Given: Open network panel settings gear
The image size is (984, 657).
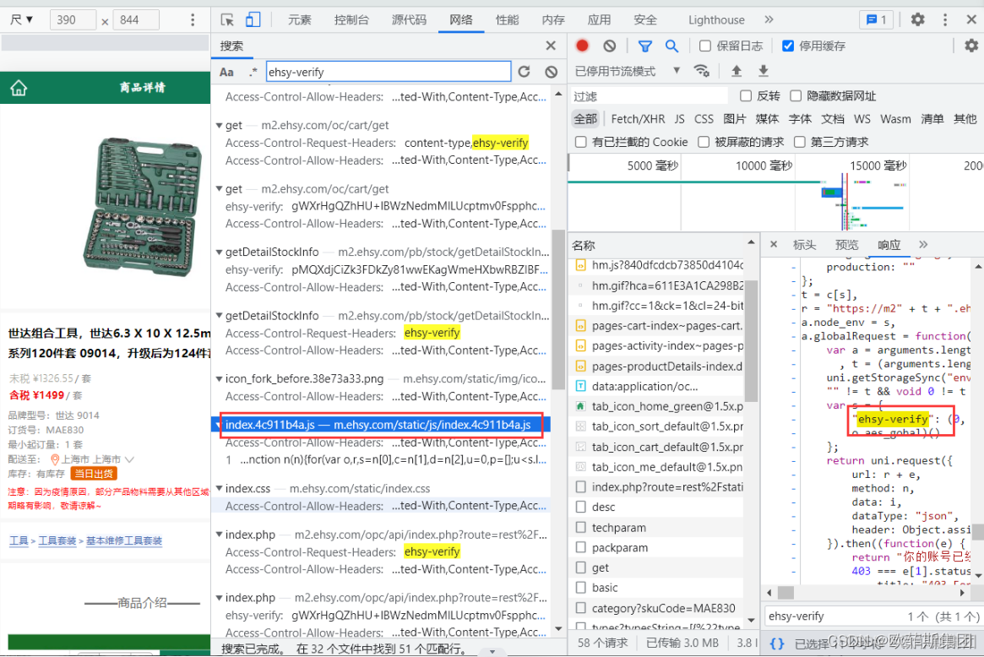Looking at the screenshot, I should [970, 46].
